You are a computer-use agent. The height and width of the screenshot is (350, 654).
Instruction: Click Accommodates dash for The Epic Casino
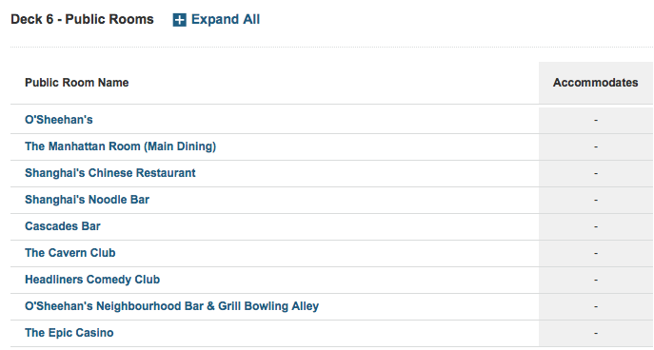(596, 333)
